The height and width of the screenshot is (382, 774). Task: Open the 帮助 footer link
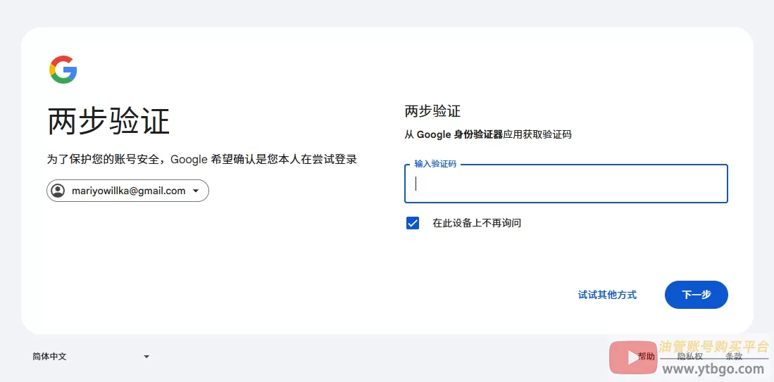[x=646, y=357]
